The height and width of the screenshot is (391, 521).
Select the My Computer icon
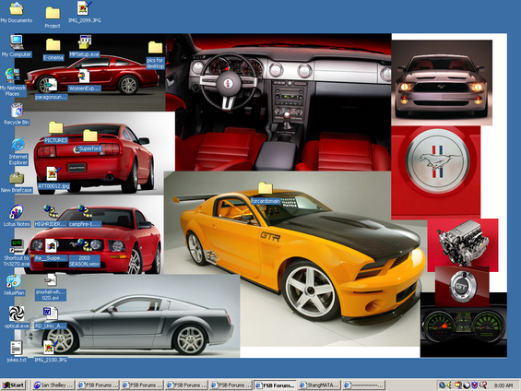[x=17, y=46]
